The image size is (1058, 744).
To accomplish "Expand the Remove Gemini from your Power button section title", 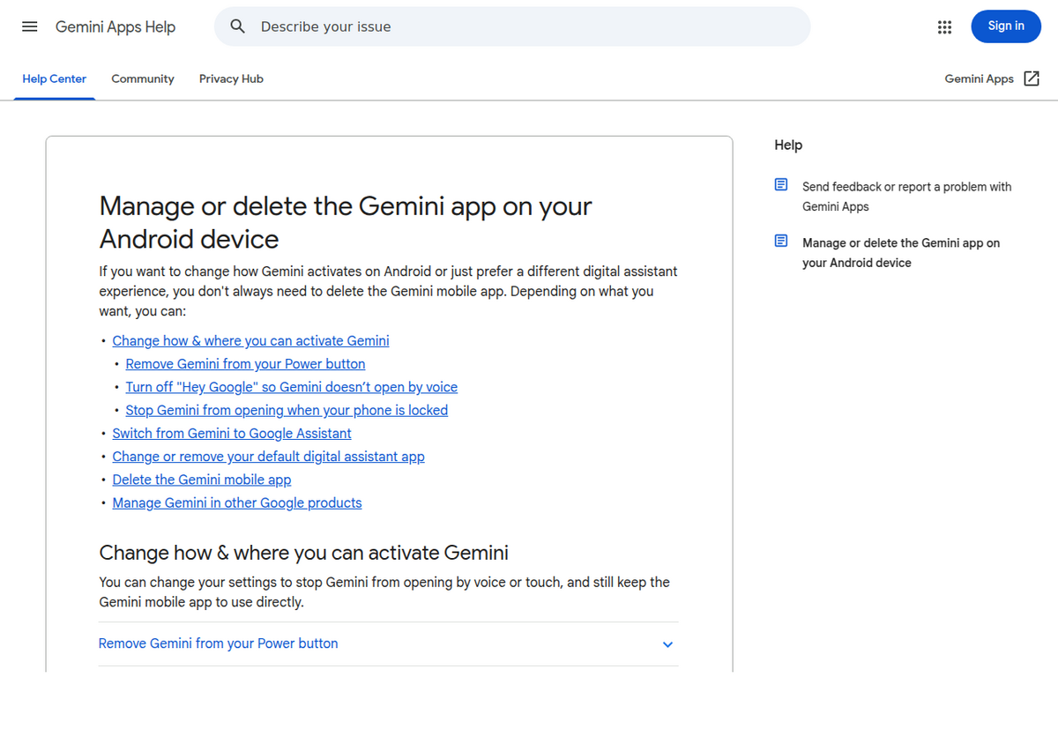I will click(x=219, y=644).
